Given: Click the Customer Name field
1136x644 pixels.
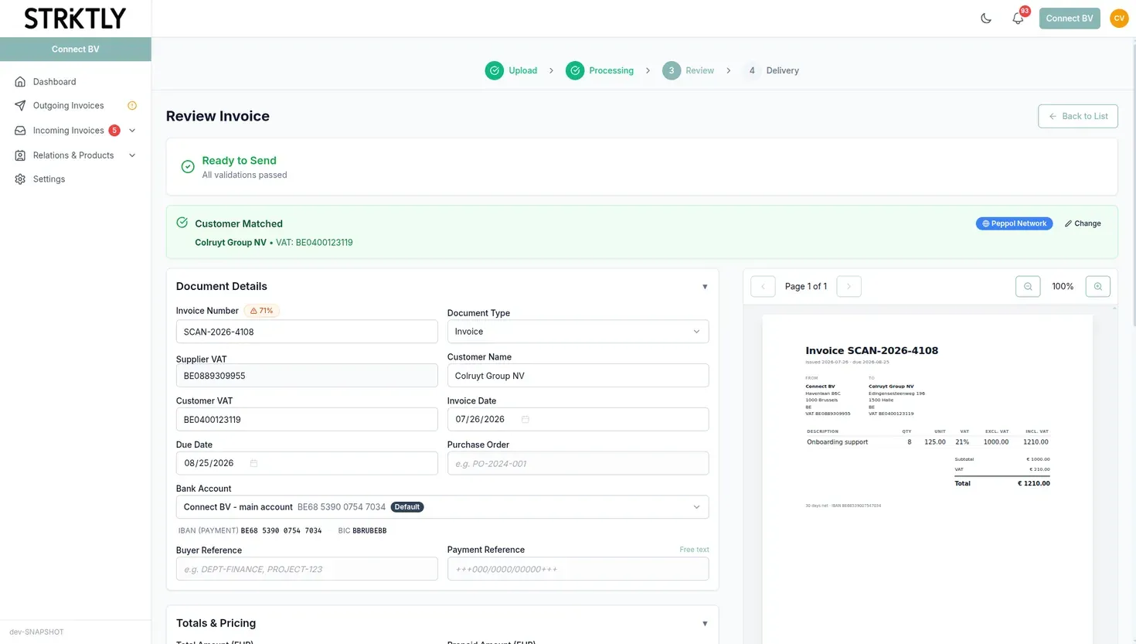Looking at the screenshot, I should click(578, 376).
